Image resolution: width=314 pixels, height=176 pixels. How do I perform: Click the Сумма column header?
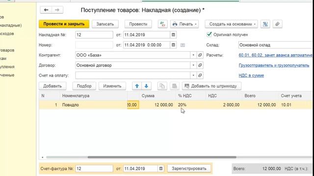coord(157,96)
